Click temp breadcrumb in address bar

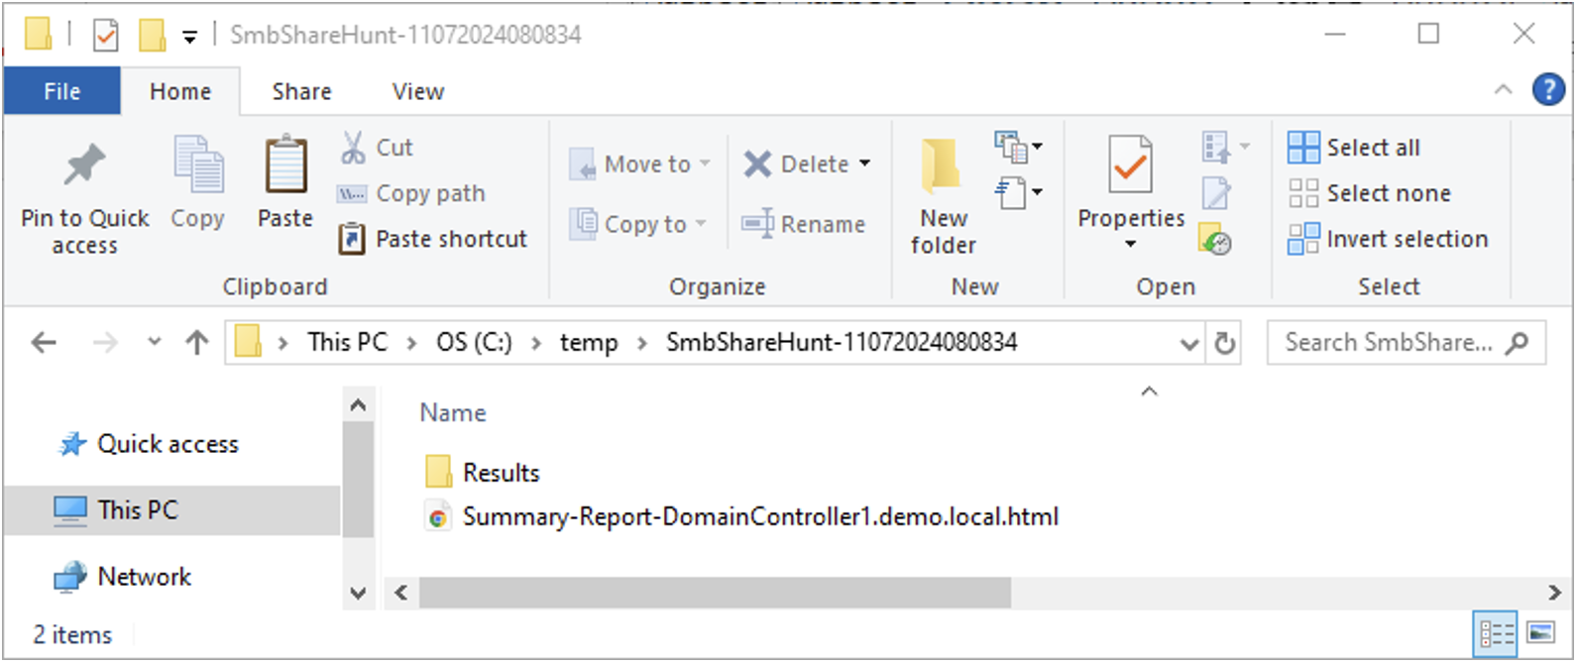[x=589, y=342]
